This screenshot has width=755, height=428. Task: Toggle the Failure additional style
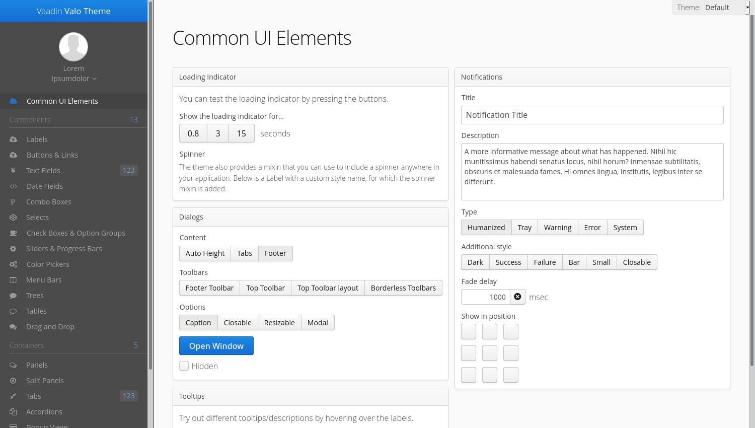(x=545, y=262)
